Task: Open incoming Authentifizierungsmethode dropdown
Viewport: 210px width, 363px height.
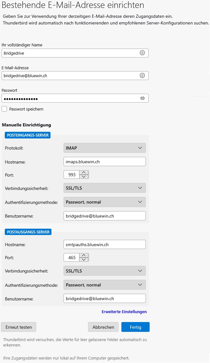Action: pos(105,202)
